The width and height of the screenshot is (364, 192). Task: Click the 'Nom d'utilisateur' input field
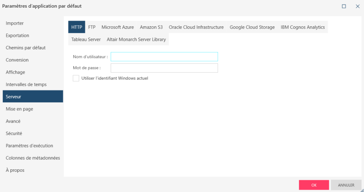[x=164, y=57]
